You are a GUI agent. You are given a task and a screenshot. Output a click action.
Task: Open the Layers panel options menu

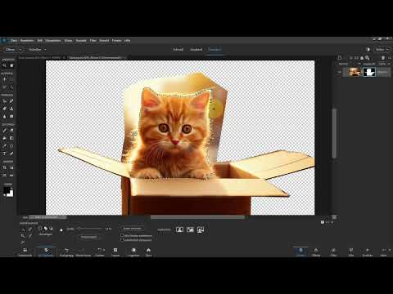click(x=390, y=57)
